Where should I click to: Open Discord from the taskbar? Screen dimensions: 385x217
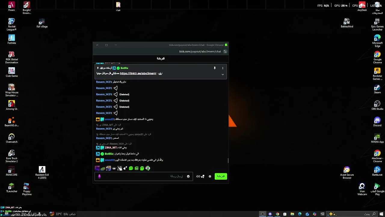pyautogui.click(x=270, y=214)
